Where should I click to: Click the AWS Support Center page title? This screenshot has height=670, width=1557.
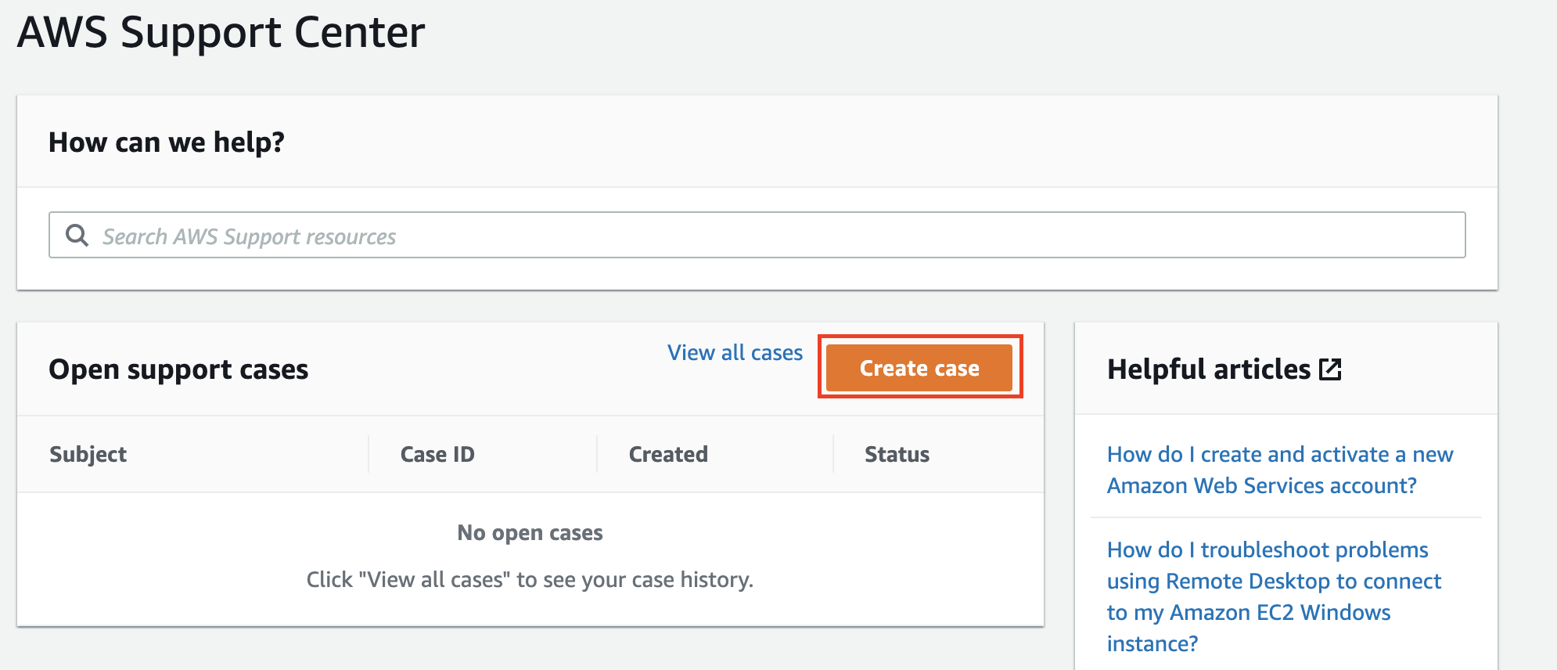click(x=221, y=33)
